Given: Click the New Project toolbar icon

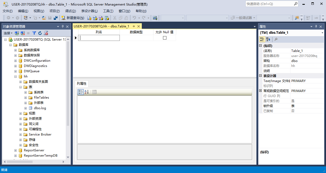Looking at the screenshot, I should (x=25, y=18).
